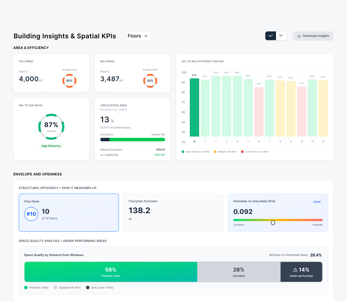Expand the Space Quality by Distance section
Screen dimensions: 347x301
(x=53, y=255)
